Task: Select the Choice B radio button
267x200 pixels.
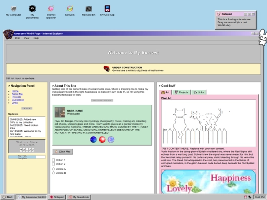Action: point(53,173)
